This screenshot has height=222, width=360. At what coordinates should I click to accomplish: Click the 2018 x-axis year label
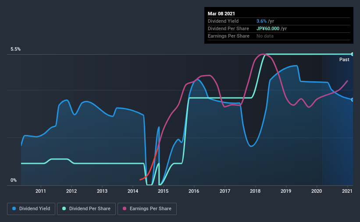coord(255,191)
